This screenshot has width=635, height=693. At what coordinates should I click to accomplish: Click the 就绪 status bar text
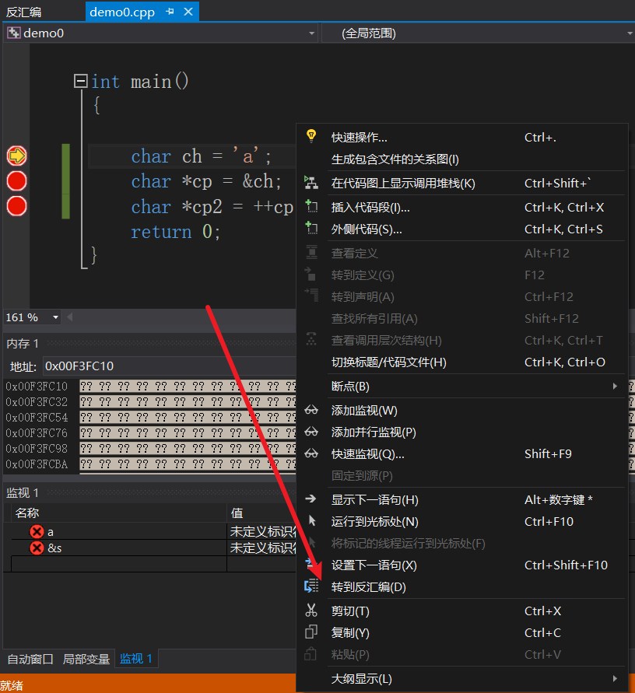(x=12, y=685)
